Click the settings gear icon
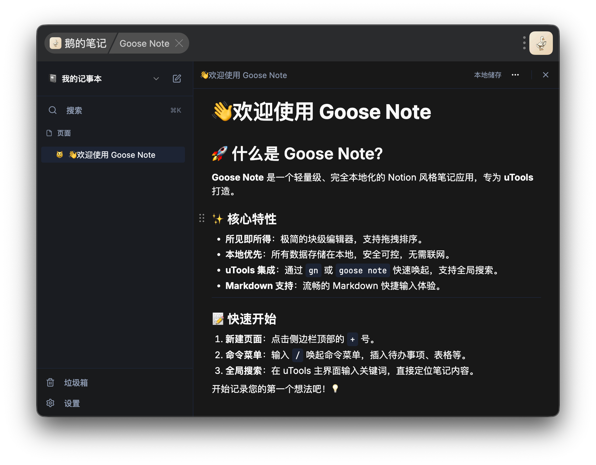 [x=50, y=403]
